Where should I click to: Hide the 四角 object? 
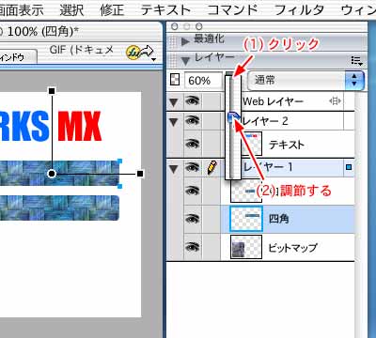pyautogui.click(x=193, y=219)
